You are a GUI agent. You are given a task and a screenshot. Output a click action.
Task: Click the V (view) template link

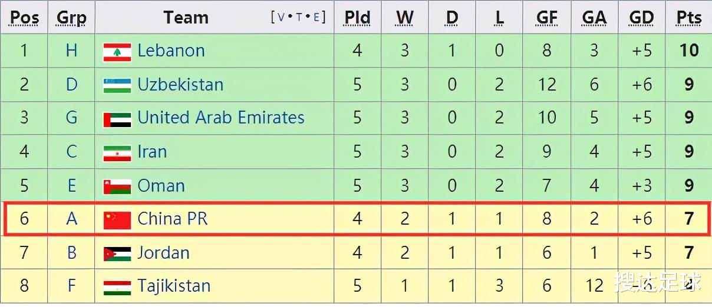tap(281, 17)
